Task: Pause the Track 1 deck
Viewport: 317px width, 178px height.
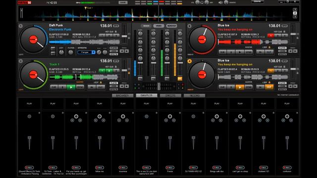Action: tap(62, 87)
